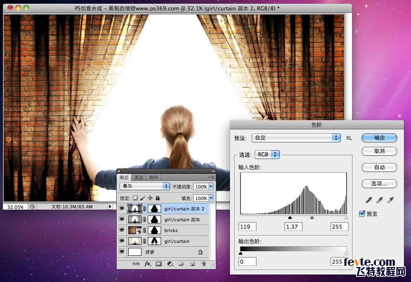The height and width of the screenshot is (282, 411).
Task: Collapse the Layers panel with double arrows
Action: click(x=213, y=171)
